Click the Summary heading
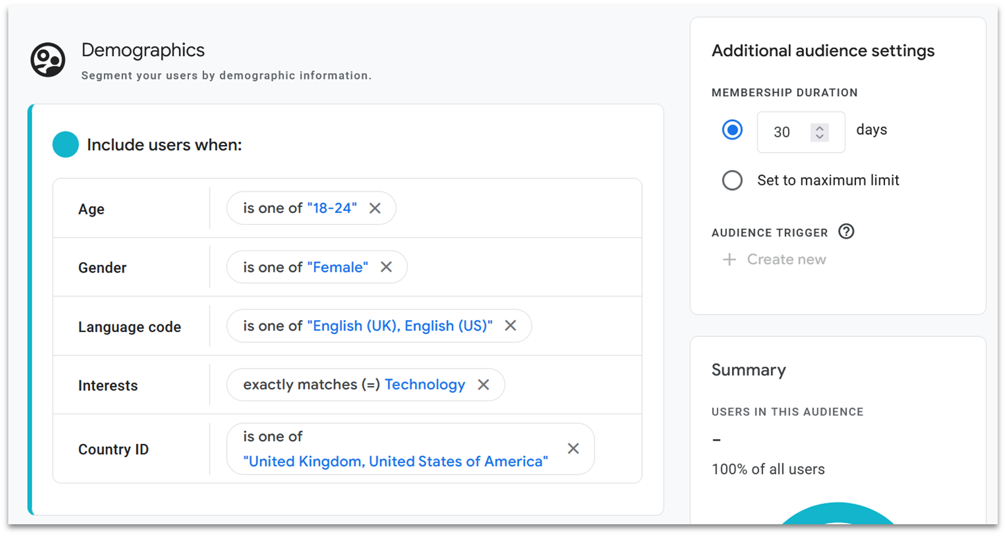This screenshot has height=536, width=1006. point(749,370)
